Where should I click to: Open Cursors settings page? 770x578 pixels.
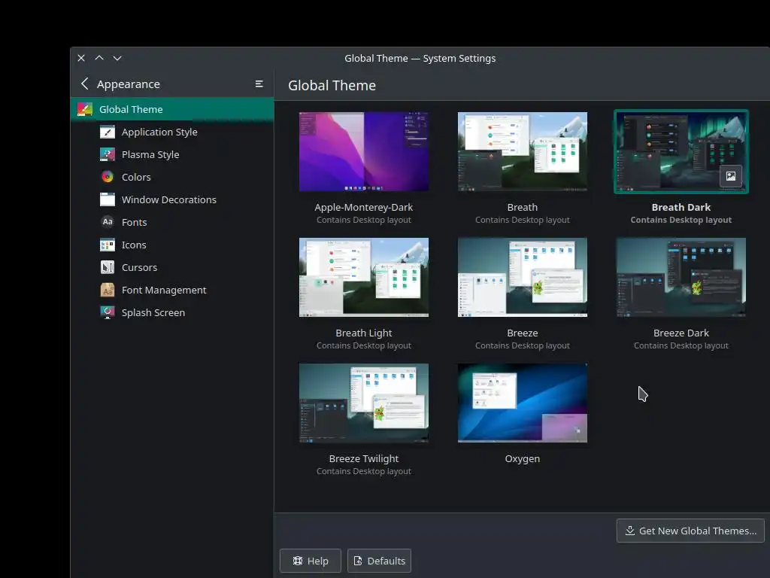pyautogui.click(x=172, y=267)
